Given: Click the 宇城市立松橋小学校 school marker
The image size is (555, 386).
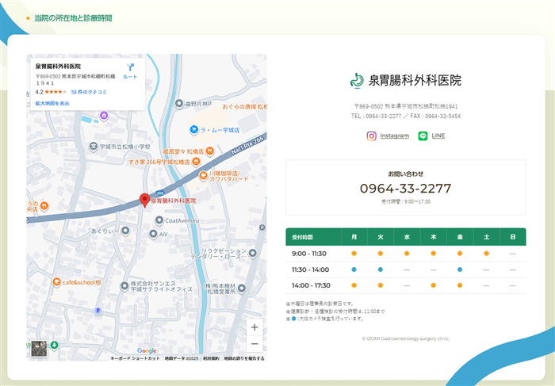Looking at the screenshot, I should [93, 146].
